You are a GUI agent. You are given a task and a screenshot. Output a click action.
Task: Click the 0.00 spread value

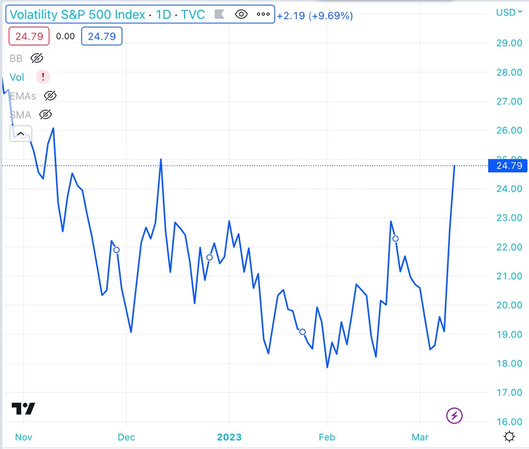coord(65,36)
